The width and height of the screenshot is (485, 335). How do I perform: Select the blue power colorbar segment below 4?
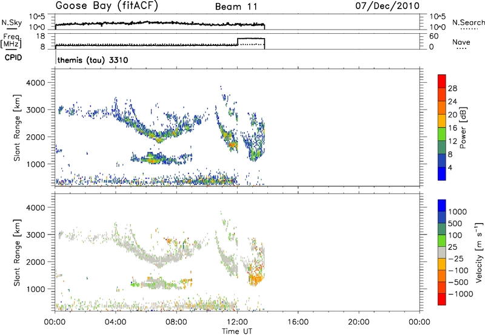coord(442,174)
